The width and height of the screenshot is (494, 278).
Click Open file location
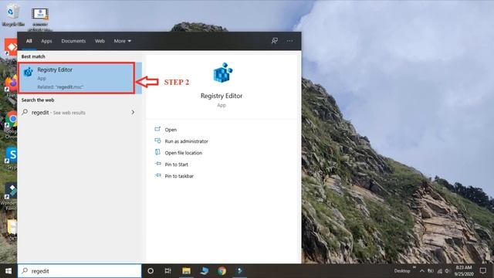pos(184,153)
